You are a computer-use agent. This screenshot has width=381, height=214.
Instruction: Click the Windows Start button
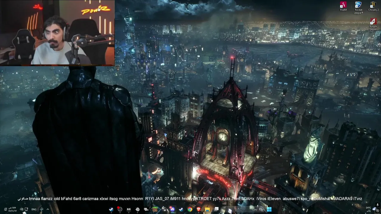point(269,209)
